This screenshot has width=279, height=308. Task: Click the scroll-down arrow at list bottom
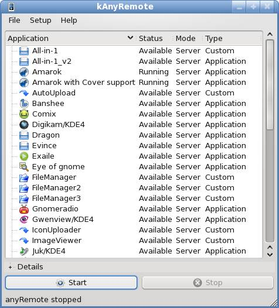click(x=270, y=254)
